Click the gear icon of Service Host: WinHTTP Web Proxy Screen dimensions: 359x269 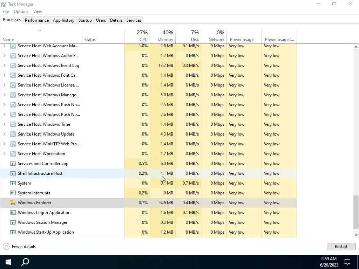pos(13,144)
